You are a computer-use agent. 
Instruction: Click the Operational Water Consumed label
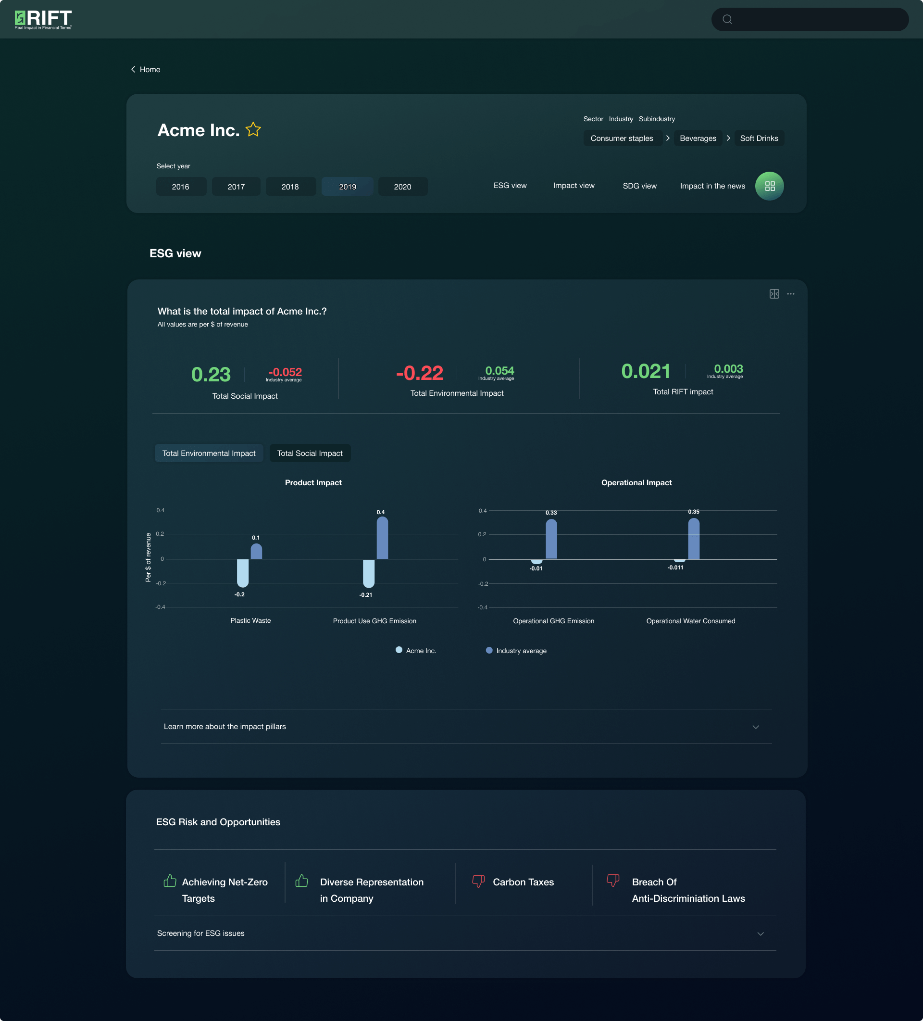pos(691,621)
